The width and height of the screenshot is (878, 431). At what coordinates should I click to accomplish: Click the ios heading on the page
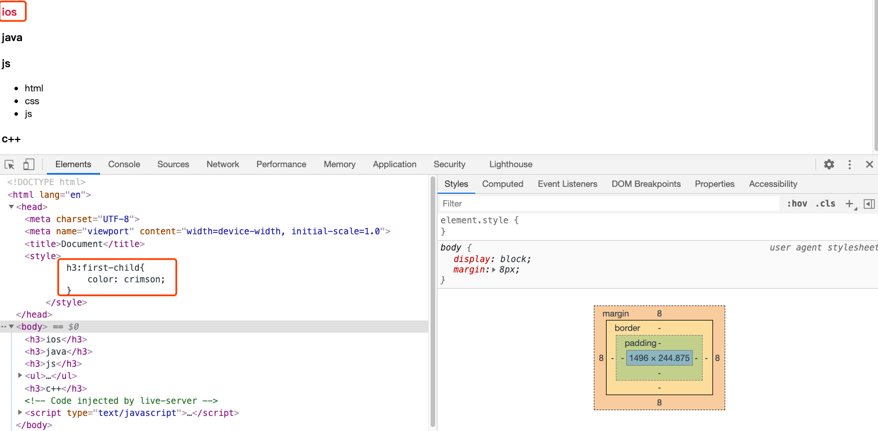coord(9,12)
